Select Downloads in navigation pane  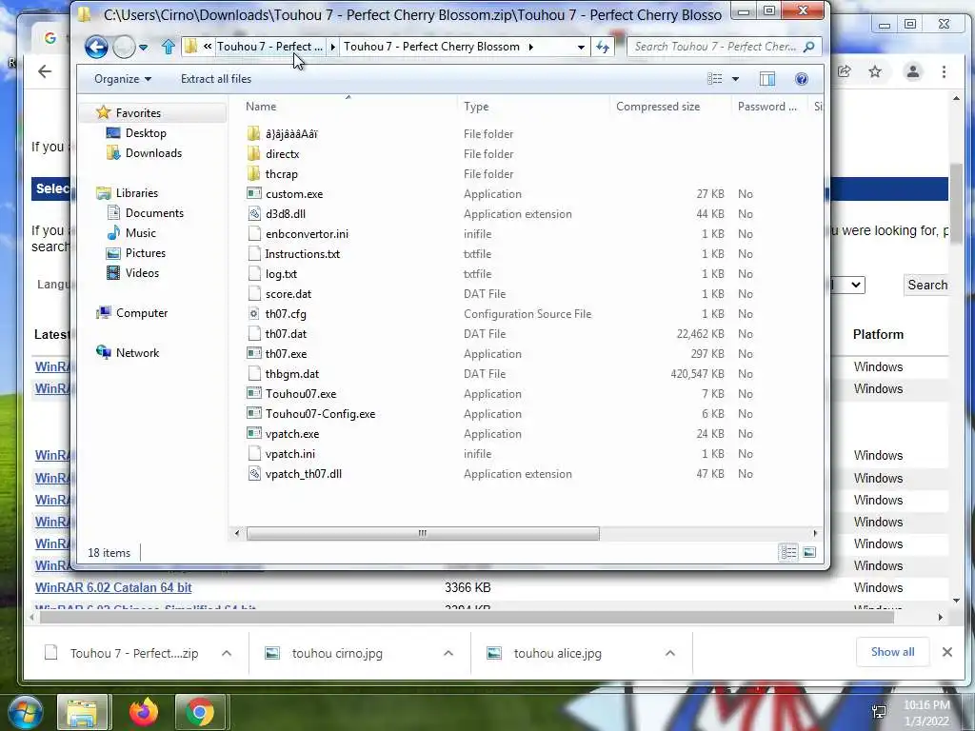[x=153, y=153]
